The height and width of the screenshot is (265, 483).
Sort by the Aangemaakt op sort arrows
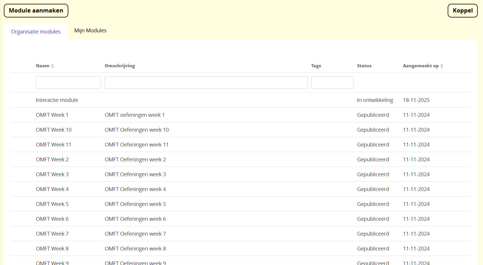(x=442, y=66)
